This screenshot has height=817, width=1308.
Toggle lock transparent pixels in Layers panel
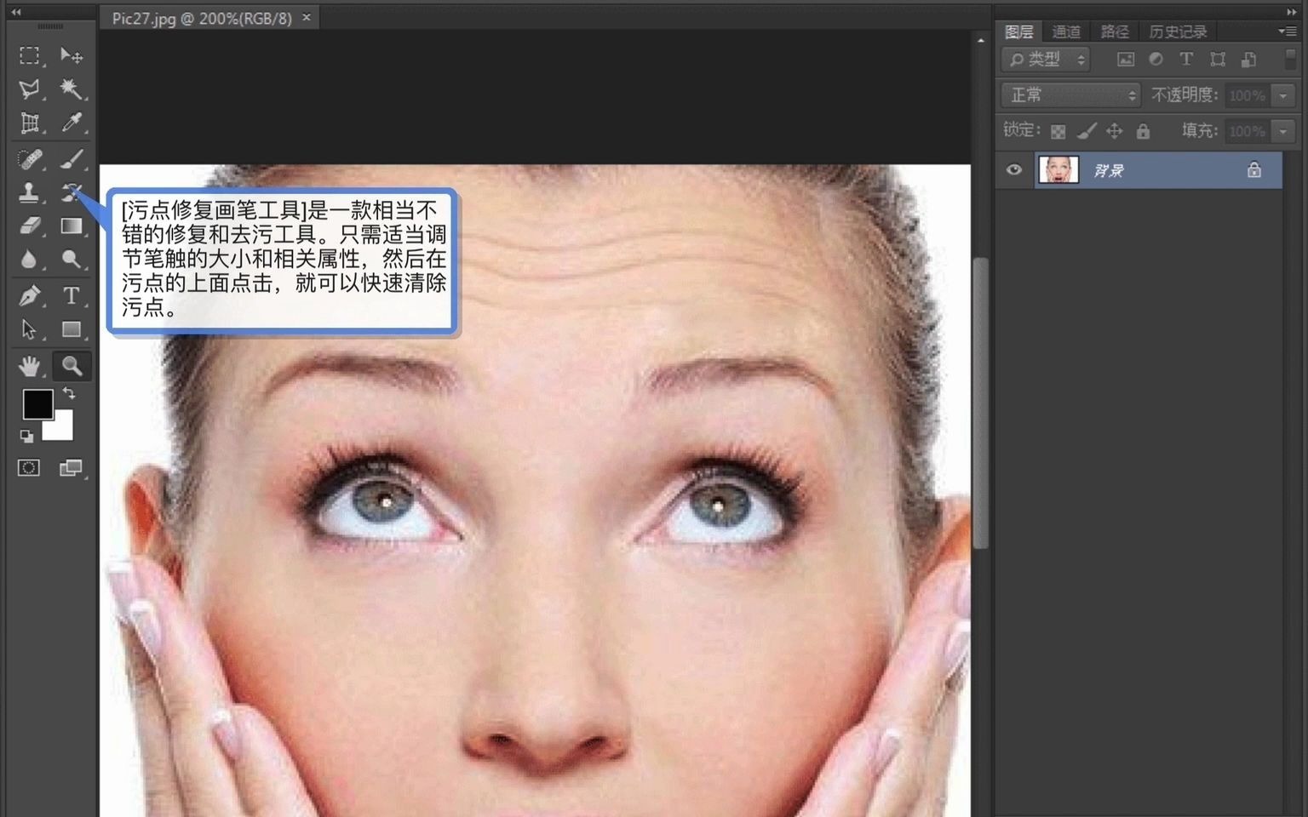tap(1058, 131)
